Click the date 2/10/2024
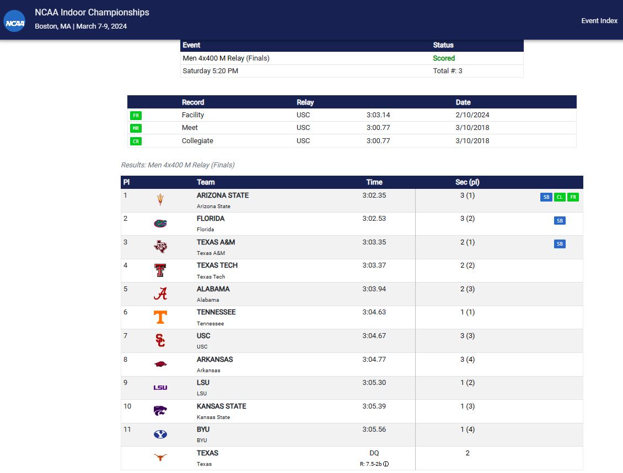Image resolution: width=623 pixels, height=473 pixels. pyautogui.click(x=472, y=115)
